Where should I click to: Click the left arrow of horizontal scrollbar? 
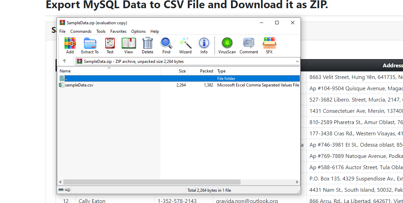tap(60, 182)
